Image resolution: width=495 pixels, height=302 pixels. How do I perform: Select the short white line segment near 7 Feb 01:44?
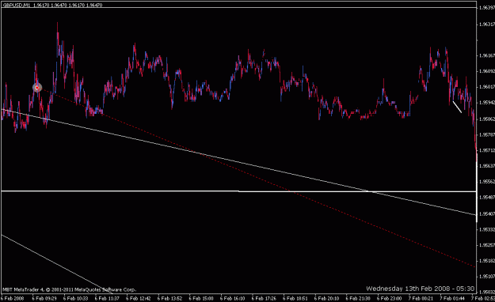[x=457, y=107]
